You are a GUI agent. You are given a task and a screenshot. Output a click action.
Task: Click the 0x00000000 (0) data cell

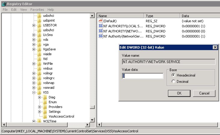click(194, 31)
